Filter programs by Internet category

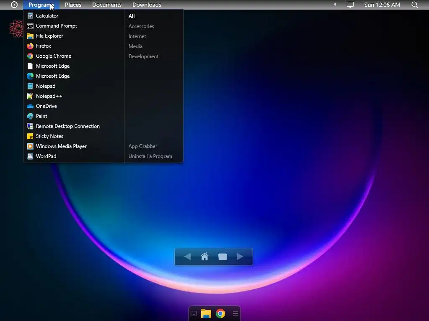[137, 36]
